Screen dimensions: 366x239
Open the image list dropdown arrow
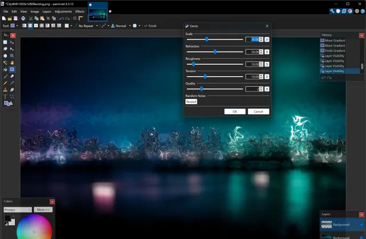tap(110, 11)
